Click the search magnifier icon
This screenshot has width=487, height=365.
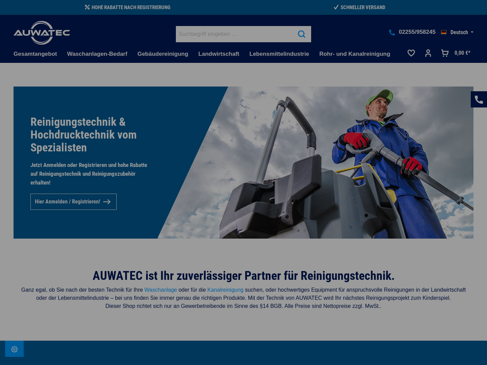click(302, 34)
